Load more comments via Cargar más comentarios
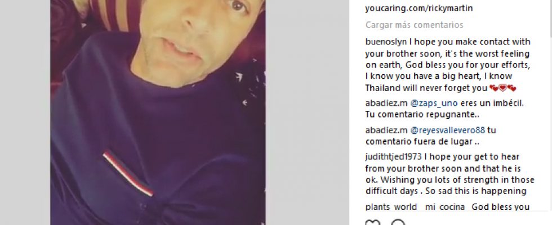Viewport: 552px width, 225px height. click(414, 25)
